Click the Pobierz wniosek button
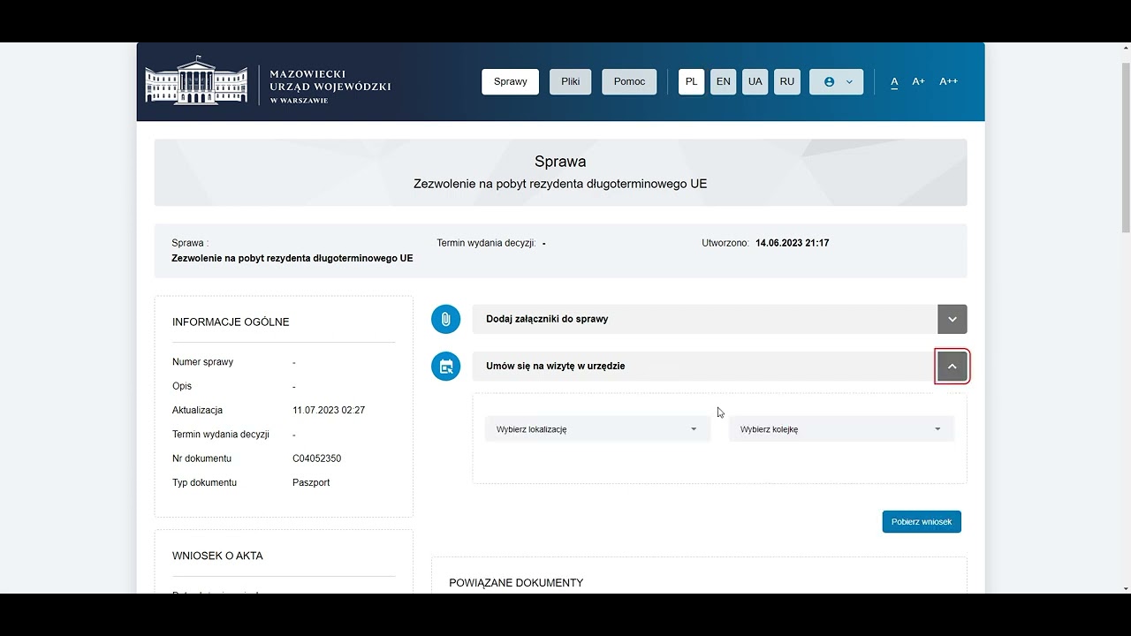 tap(922, 521)
